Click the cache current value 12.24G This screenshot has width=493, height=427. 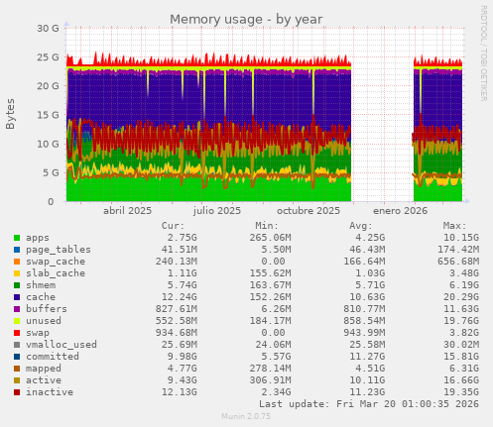(179, 297)
